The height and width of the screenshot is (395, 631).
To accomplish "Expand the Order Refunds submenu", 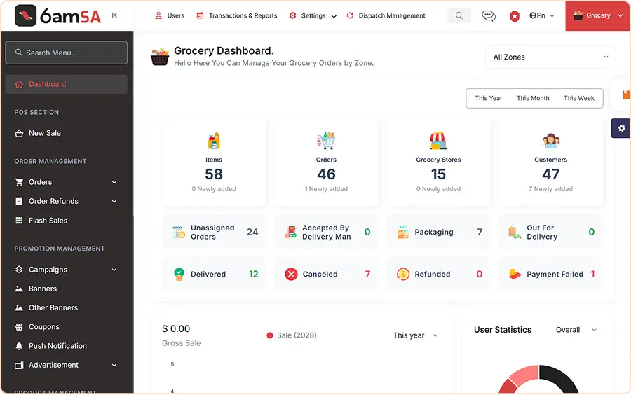I will (x=114, y=201).
